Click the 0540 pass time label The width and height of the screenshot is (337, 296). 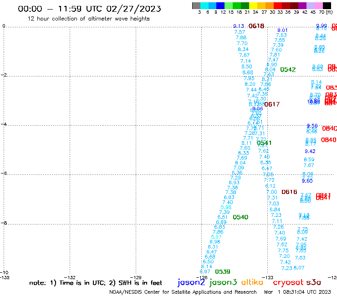coord(240,217)
